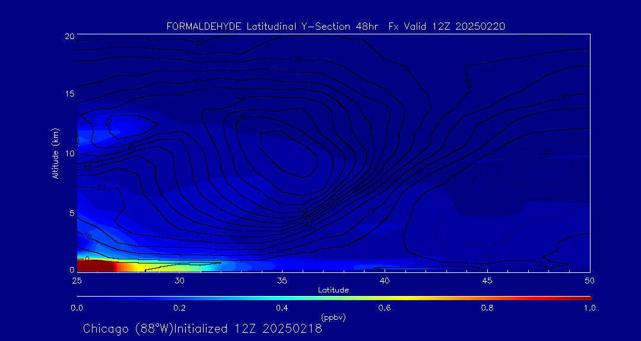Click the latitude axis tick label "50"

(x=590, y=281)
